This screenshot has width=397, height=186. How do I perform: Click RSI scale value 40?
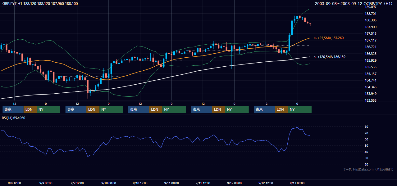click(x=367, y=152)
